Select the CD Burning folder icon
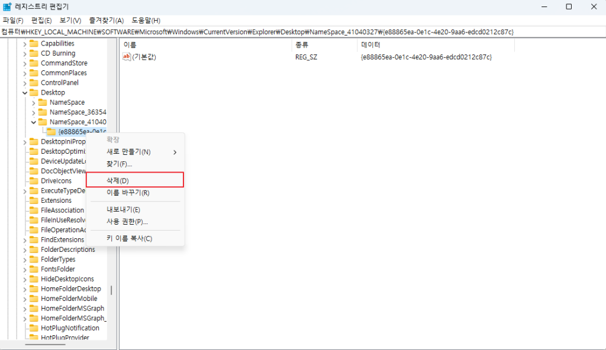 point(34,53)
